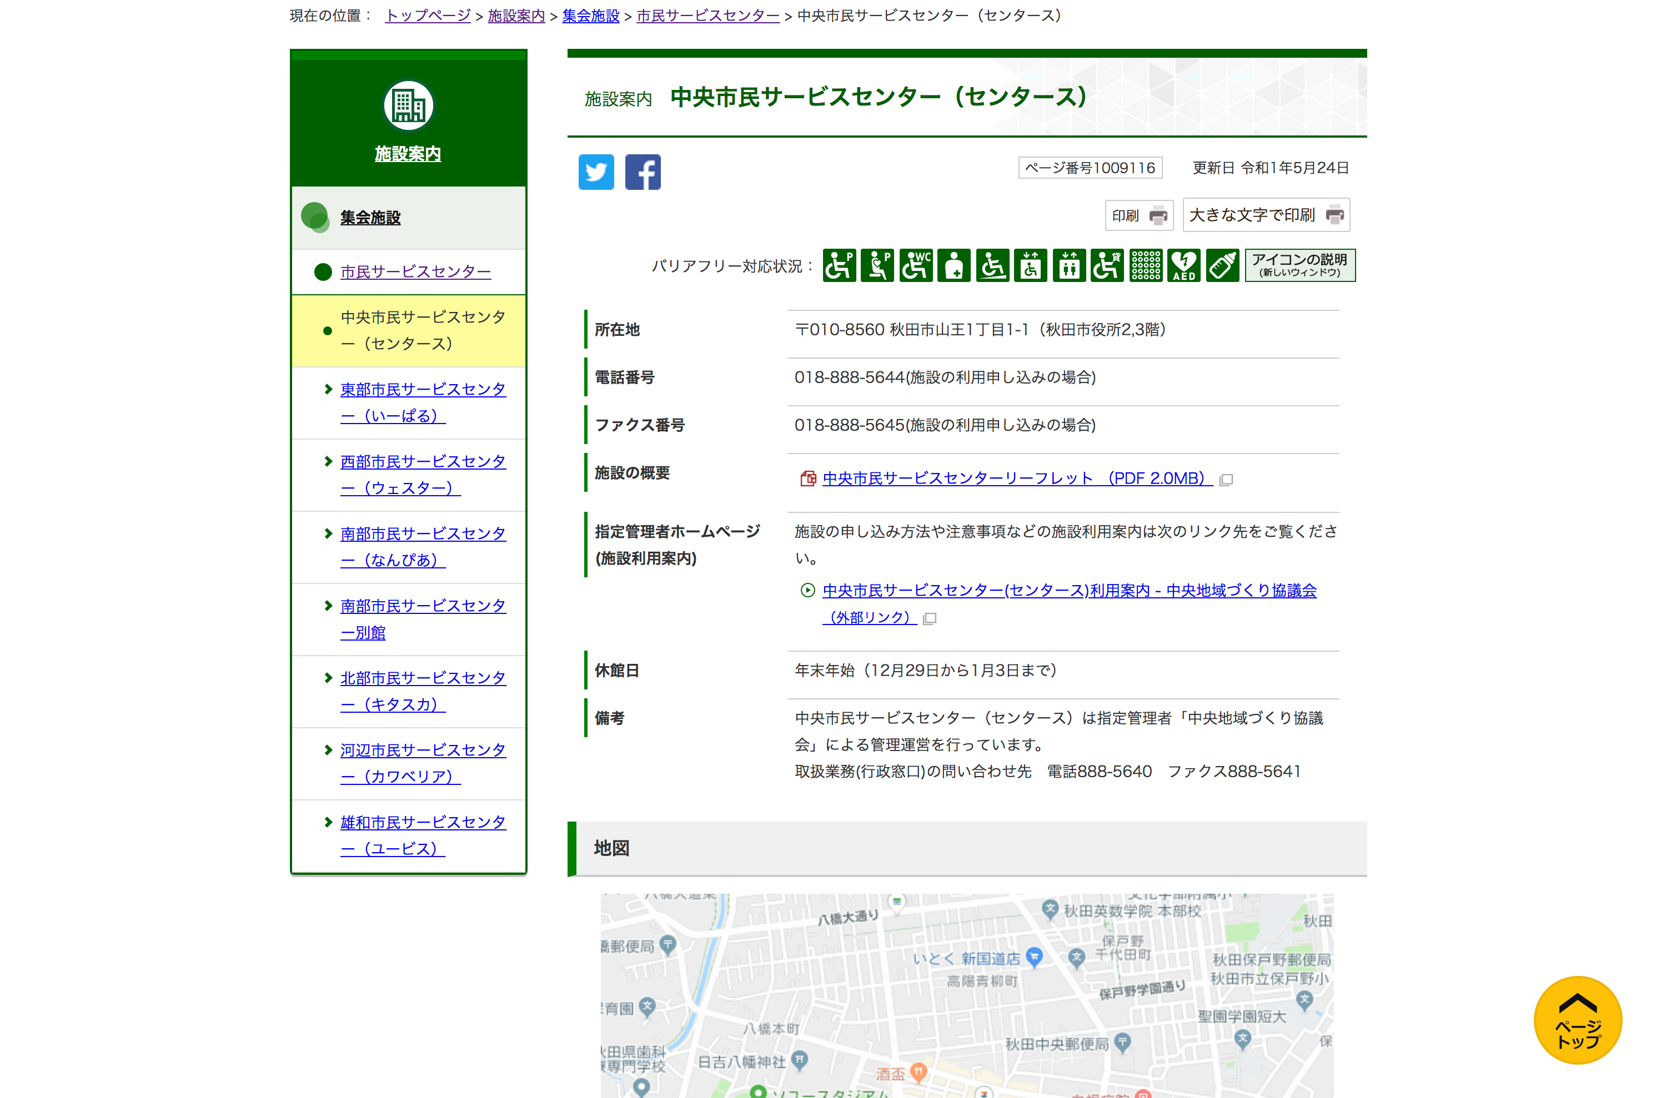Share the page on Facebook

pos(643,172)
